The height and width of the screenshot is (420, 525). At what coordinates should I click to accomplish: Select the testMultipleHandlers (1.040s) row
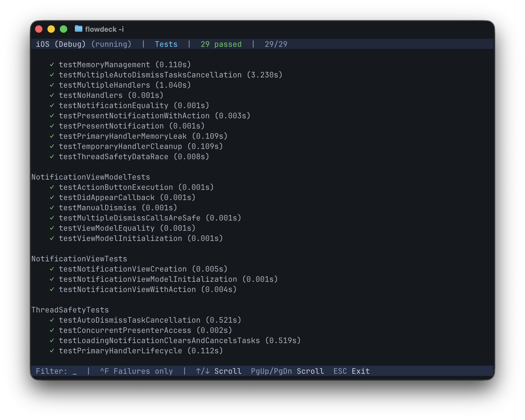120,85
